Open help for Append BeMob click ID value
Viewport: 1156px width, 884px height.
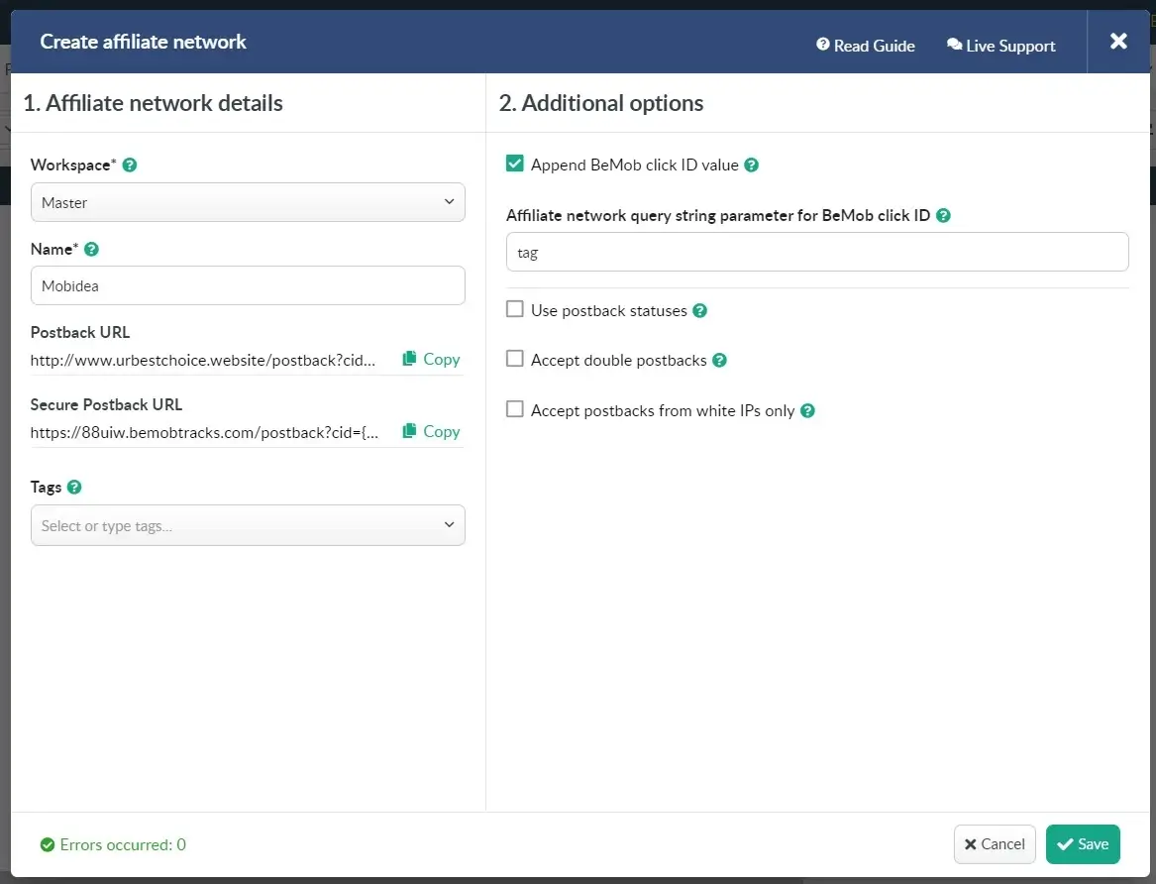751,166
